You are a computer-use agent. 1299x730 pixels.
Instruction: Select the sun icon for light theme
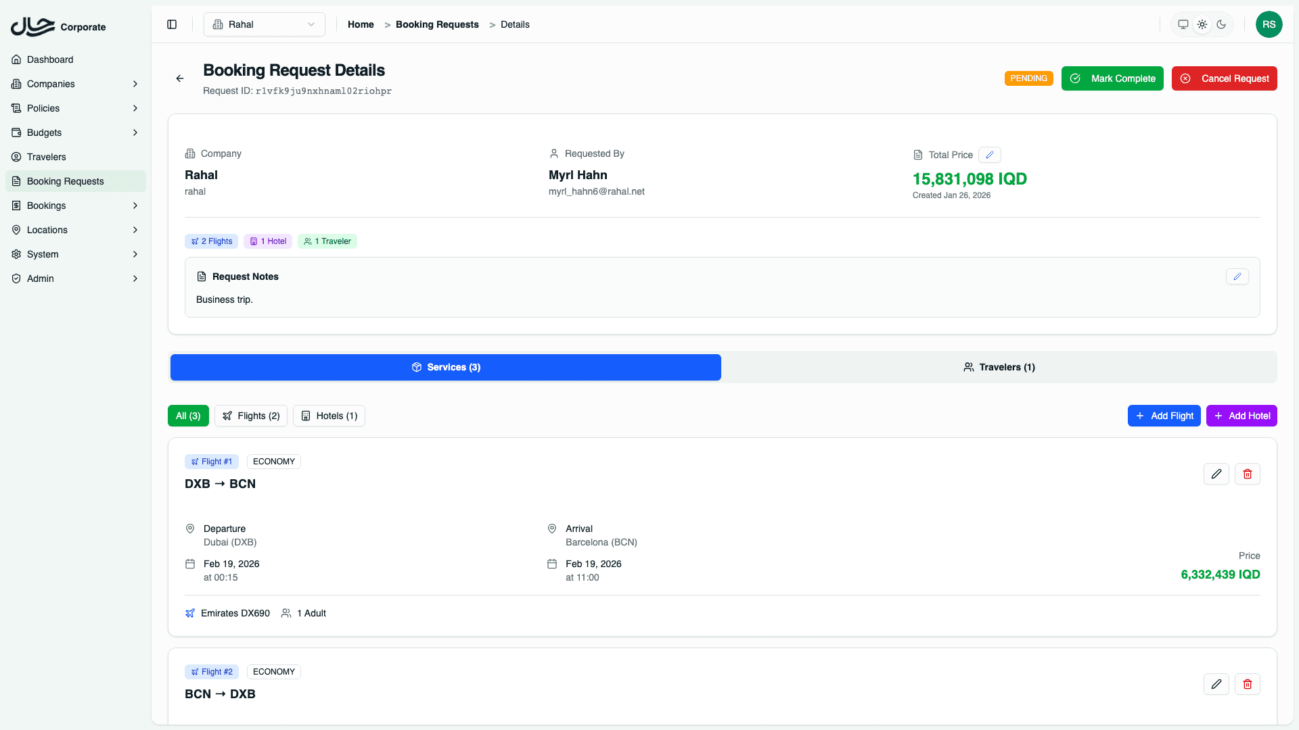[x=1202, y=24]
